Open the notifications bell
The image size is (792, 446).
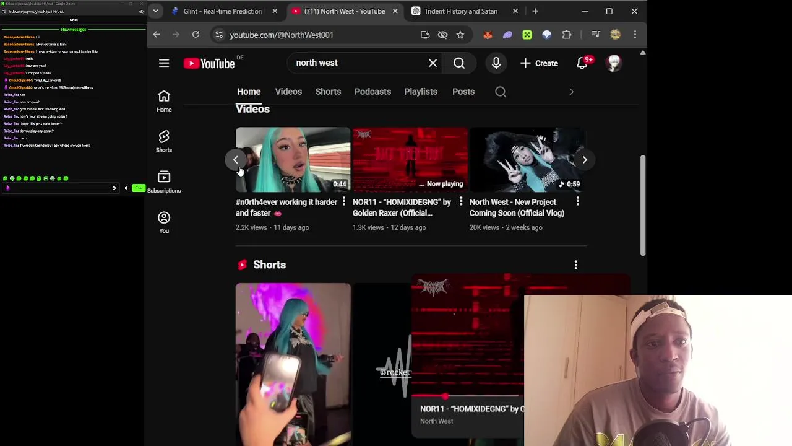click(x=582, y=63)
